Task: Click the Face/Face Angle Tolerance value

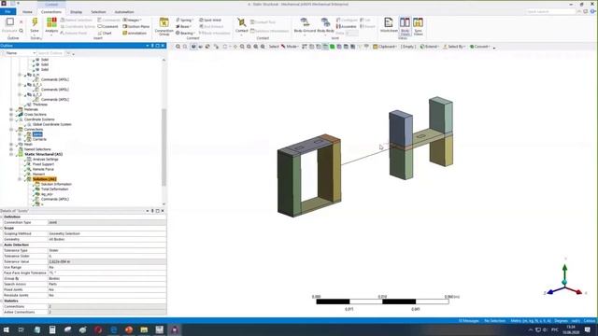Action: pos(107,273)
